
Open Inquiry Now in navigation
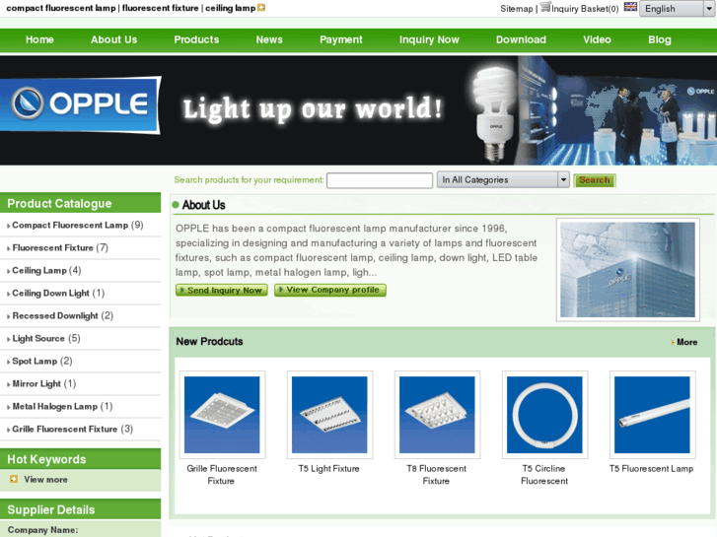coord(429,39)
